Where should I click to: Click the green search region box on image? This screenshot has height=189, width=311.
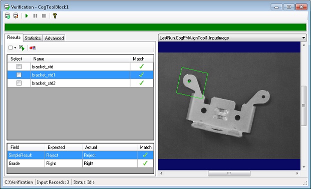[x=192, y=83]
